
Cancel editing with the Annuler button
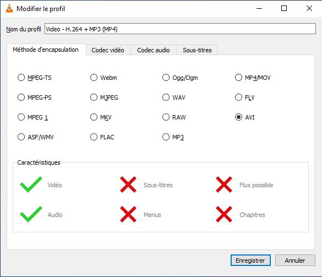(295, 260)
